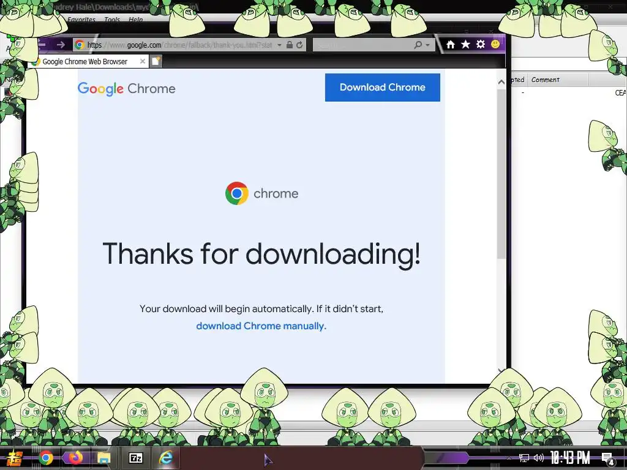Image resolution: width=627 pixels, height=470 pixels.
Task: Follow the download Chrome manually link
Action: 261,326
